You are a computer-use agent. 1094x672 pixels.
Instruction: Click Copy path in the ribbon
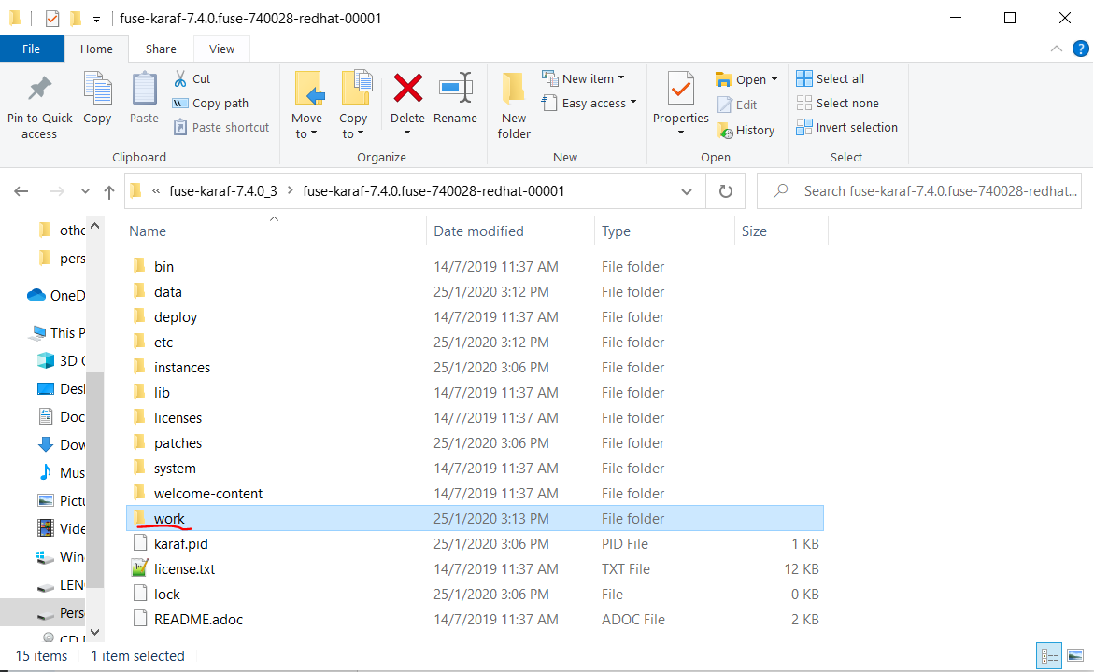click(211, 104)
